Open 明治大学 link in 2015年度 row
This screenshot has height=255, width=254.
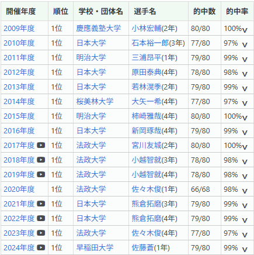[x=91, y=116]
